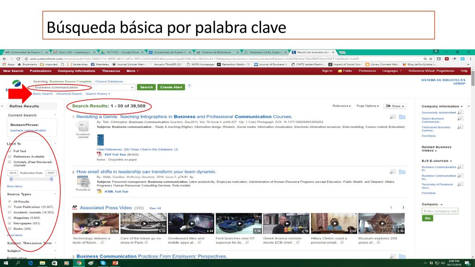Play the Hillary Clinton video thumbnail
Screen dimensions: 475x267
point(334,223)
